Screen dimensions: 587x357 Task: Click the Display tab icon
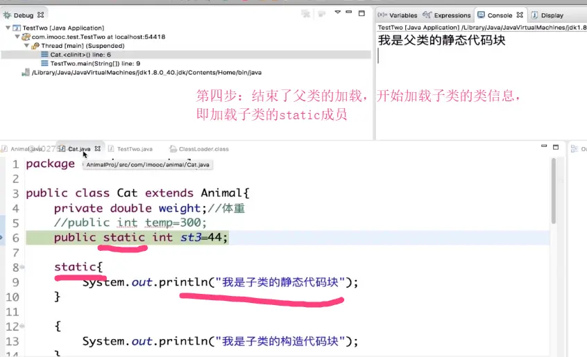point(534,15)
